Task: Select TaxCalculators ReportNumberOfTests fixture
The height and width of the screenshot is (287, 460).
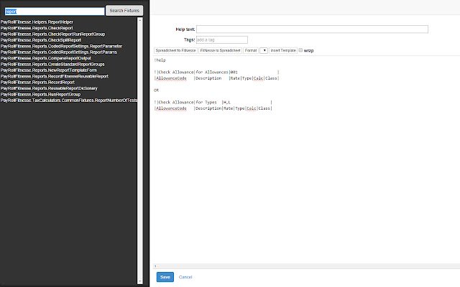Action: click(x=69, y=100)
